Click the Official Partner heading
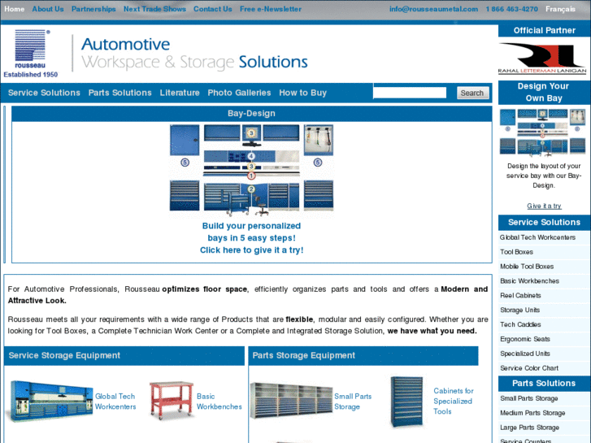Screen dimensions: 591x443 tap(544, 31)
